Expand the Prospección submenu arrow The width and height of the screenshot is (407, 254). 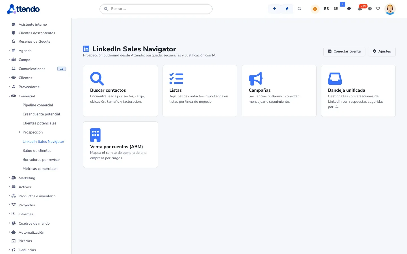point(20,132)
